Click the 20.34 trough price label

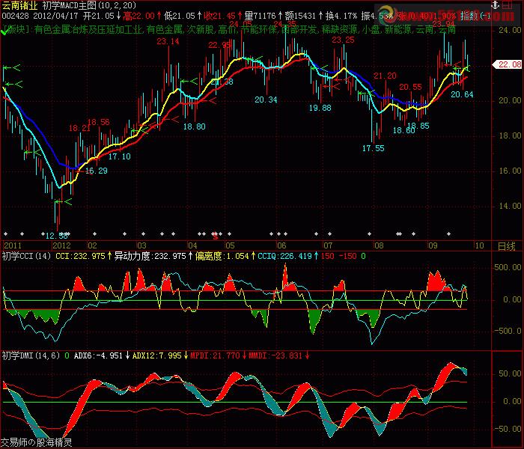pos(266,100)
